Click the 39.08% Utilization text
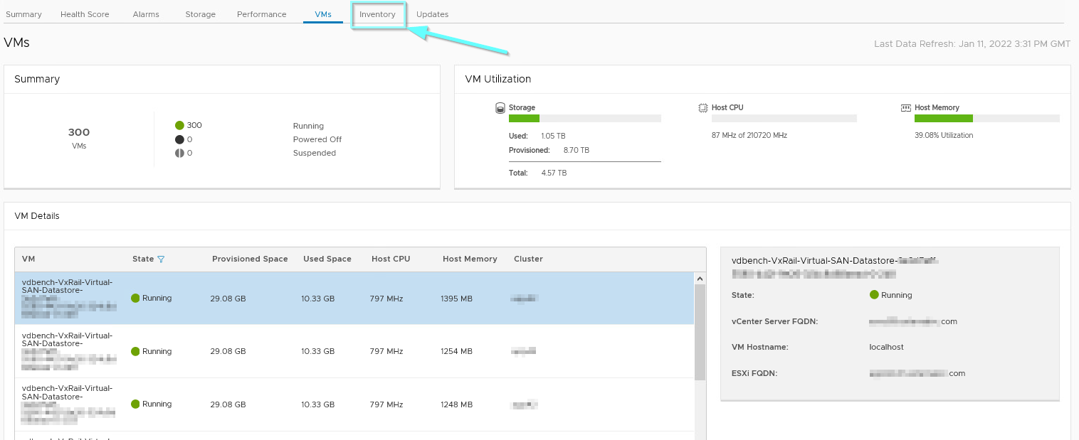The image size is (1079, 440). tap(944, 135)
